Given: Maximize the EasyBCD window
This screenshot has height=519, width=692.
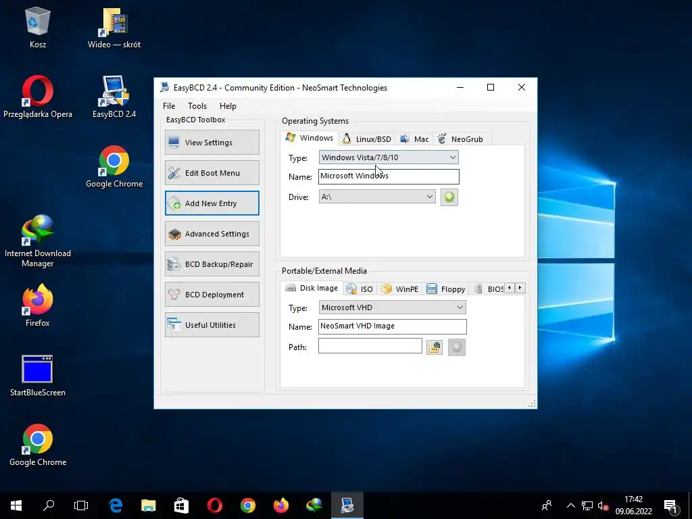Looking at the screenshot, I should [491, 87].
